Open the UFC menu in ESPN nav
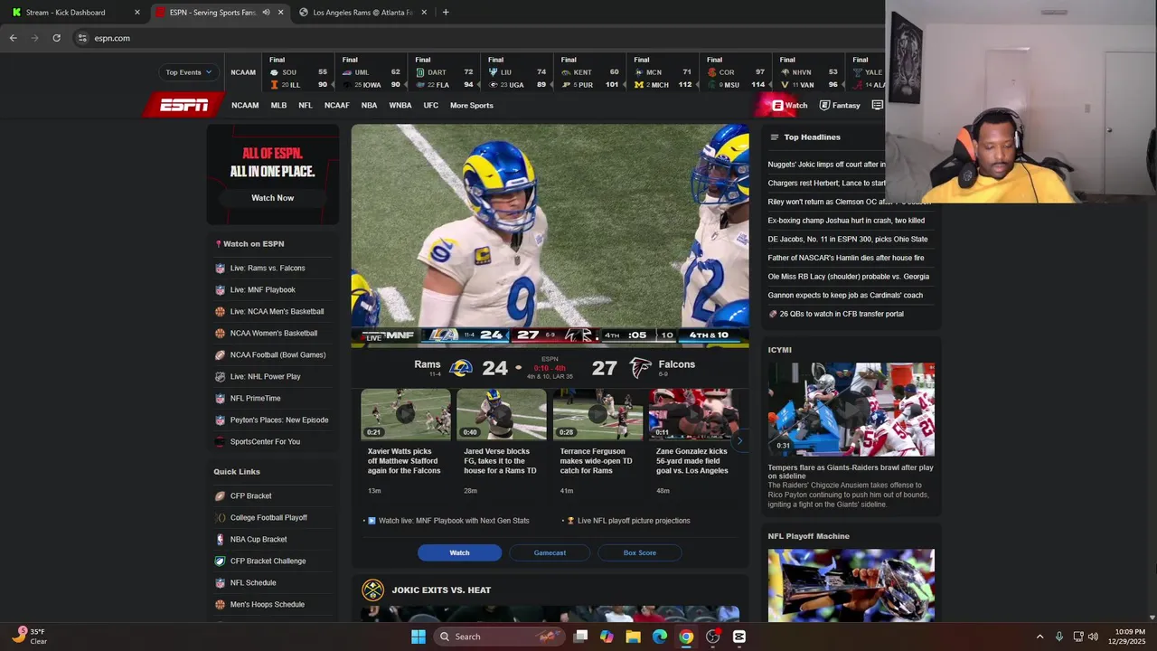The width and height of the screenshot is (1157, 651). pyautogui.click(x=431, y=105)
